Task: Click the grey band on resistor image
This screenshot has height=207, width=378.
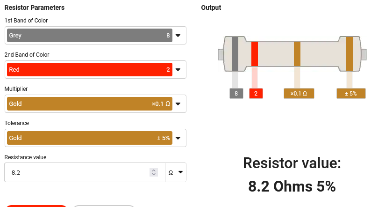Action: [235, 54]
